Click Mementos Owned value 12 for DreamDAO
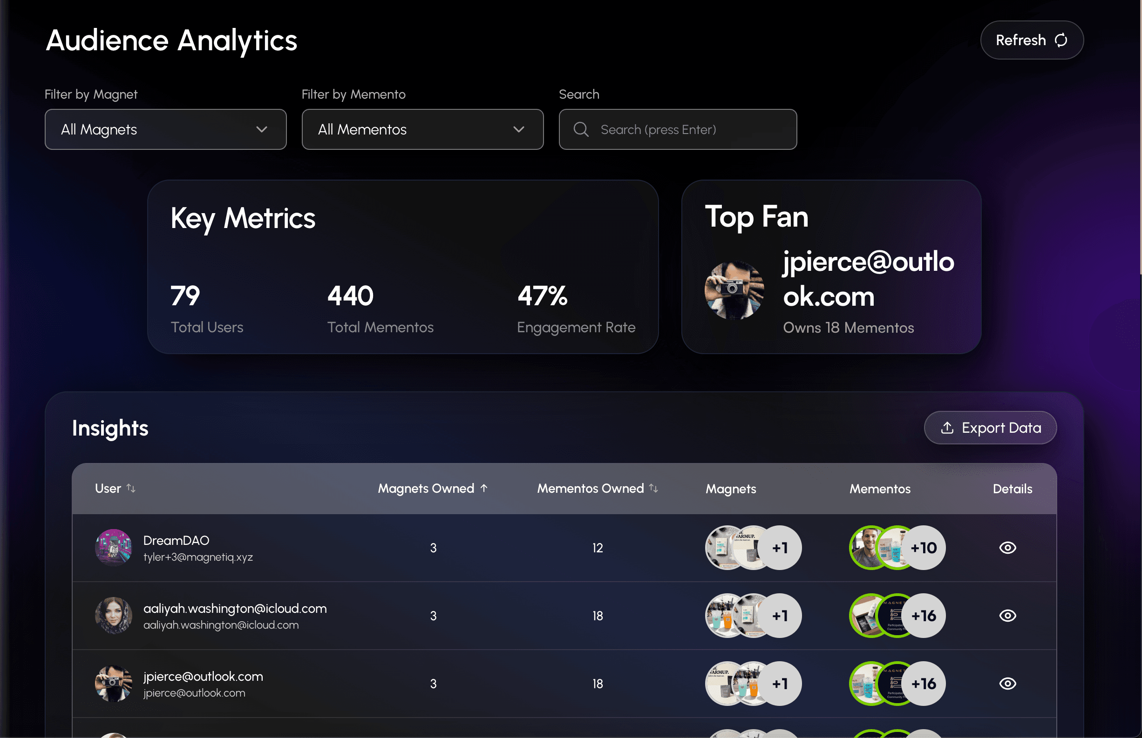This screenshot has width=1142, height=738. pos(597,548)
